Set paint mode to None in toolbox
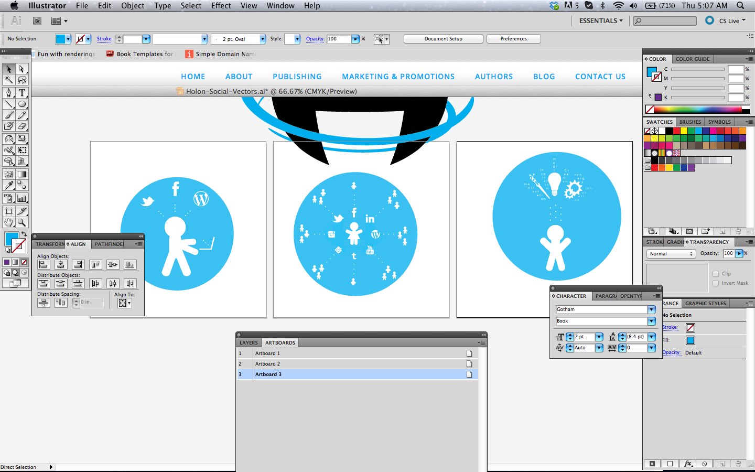755x472 pixels. 24,262
